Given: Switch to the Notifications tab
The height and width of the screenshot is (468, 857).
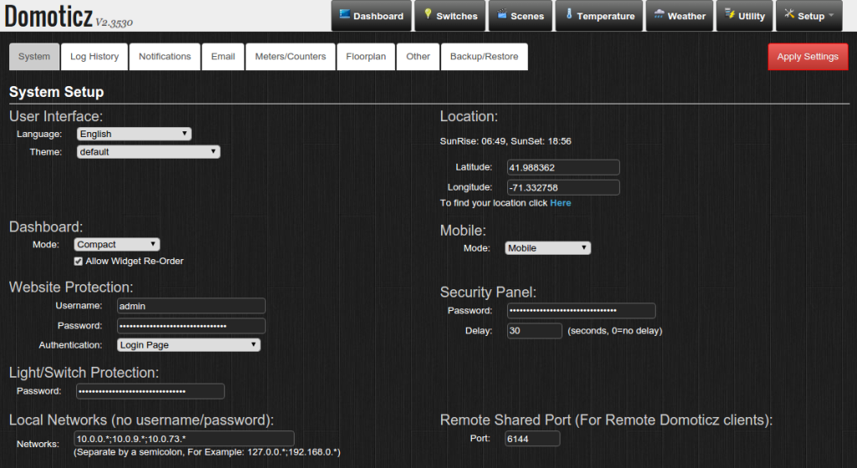Looking at the screenshot, I should tap(165, 57).
